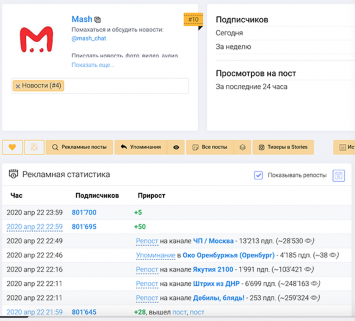The image size is (355, 321).
Task: Click the eye icon after ~248'163 views
Action: (314, 284)
